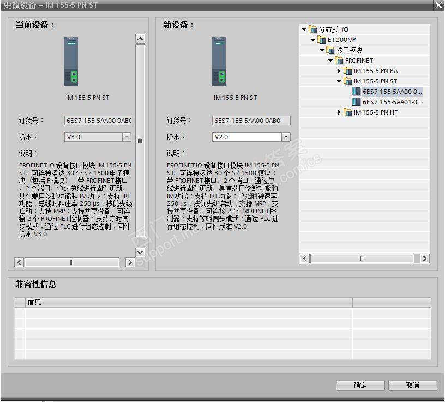Image resolution: width=445 pixels, height=402 pixels.
Task: Click the IM 155-5 PN BA folder icon
Action: [x=348, y=71]
